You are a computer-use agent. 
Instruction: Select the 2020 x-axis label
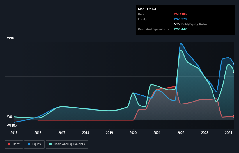[x=133, y=133]
